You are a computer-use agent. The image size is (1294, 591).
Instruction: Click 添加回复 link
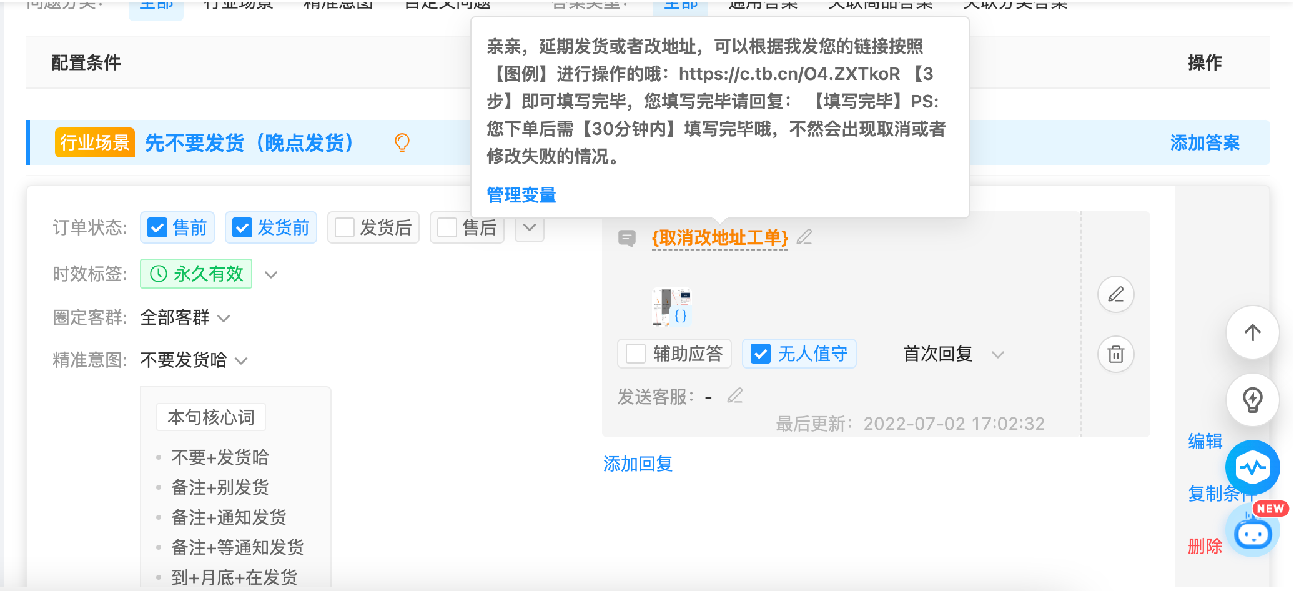coord(638,464)
